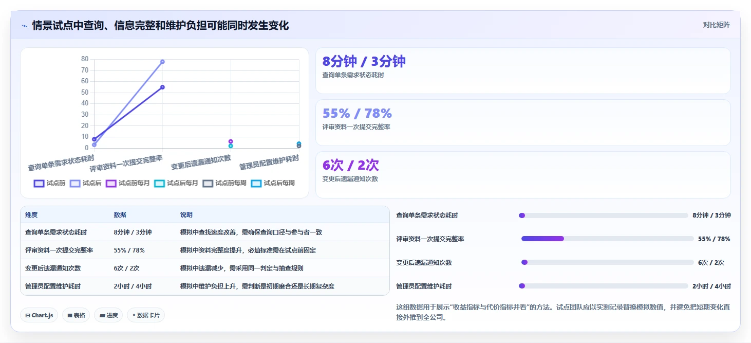Click the chart point at value 55
This screenshot has width=751, height=343.
(x=162, y=87)
